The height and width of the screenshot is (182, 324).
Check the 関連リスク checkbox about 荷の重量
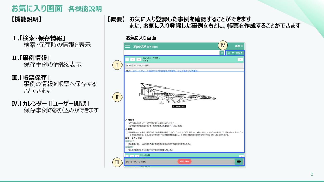coord(127,144)
